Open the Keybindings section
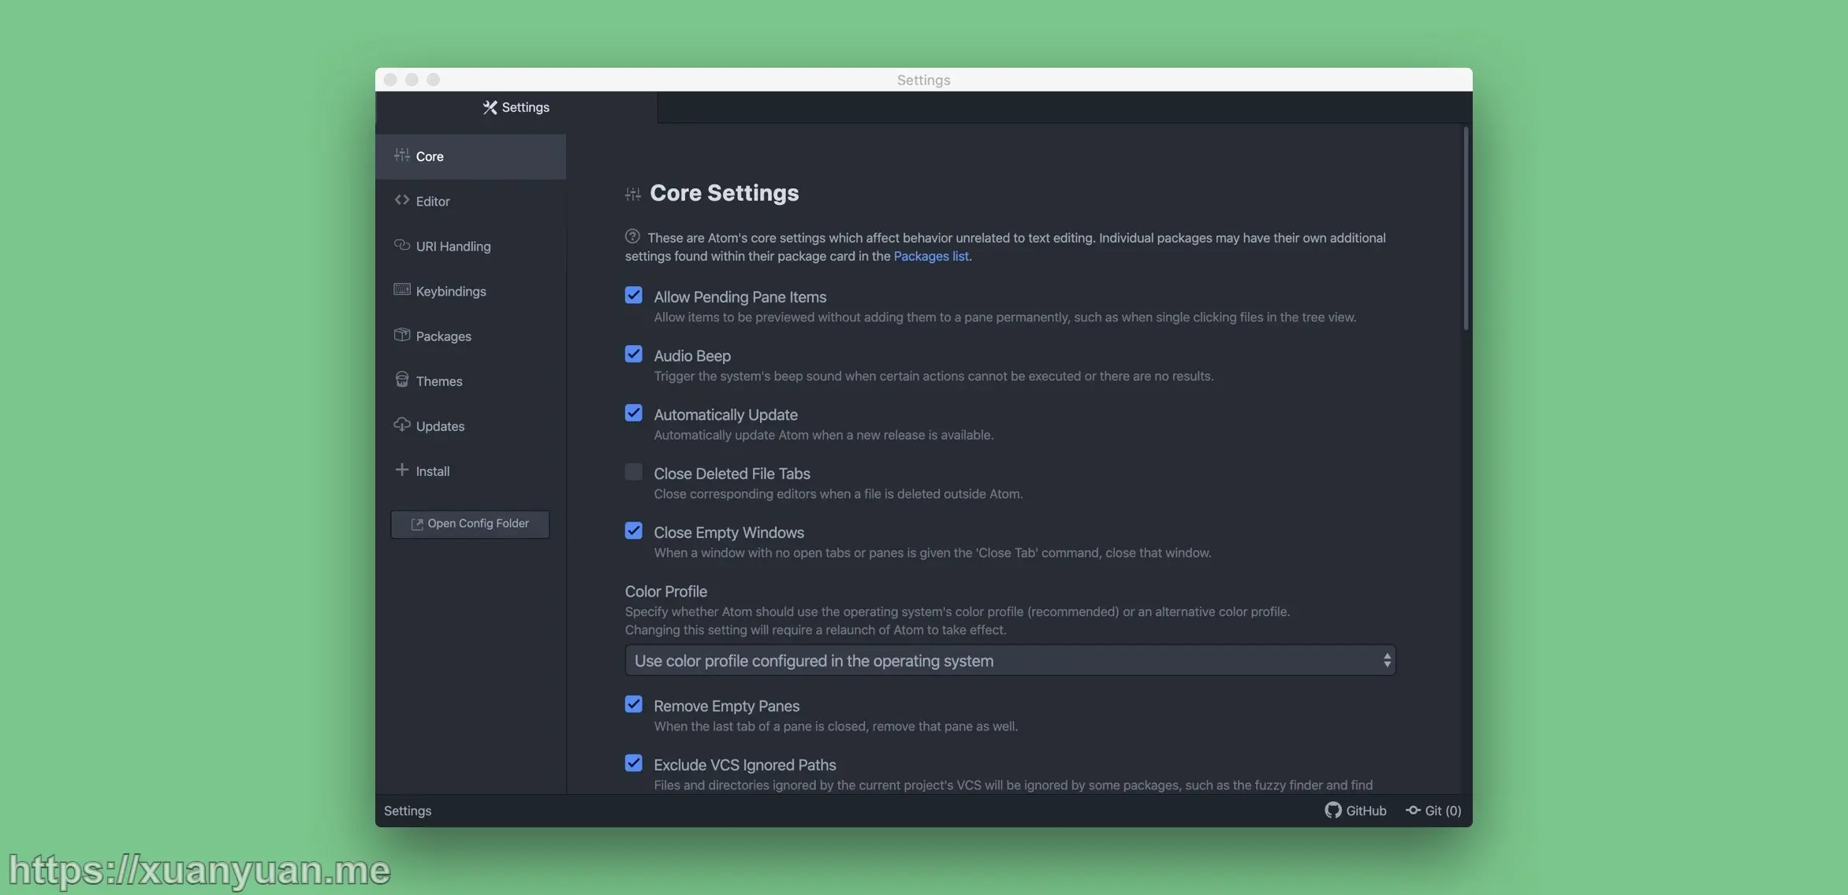This screenshot has width=1848, height=895. [471, 291]
